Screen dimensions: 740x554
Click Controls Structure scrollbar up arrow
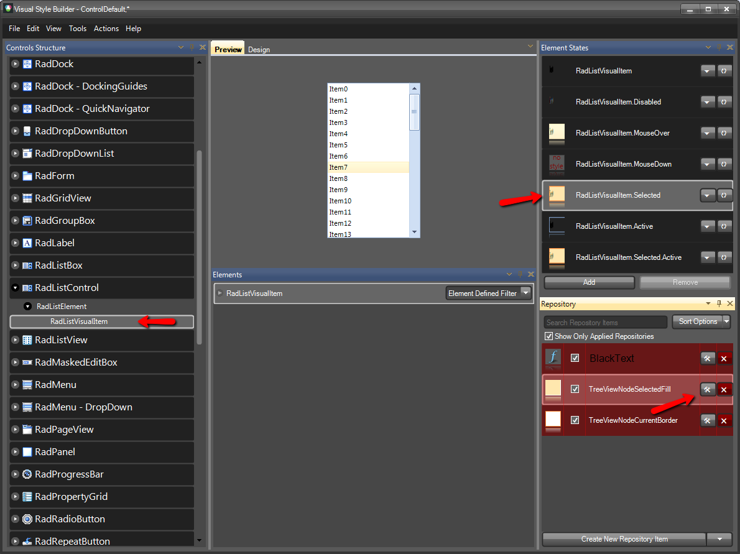tap(199, 62)
